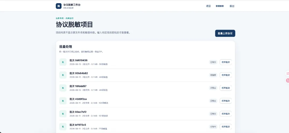Open the 项目 nav item

click(208, 6)
